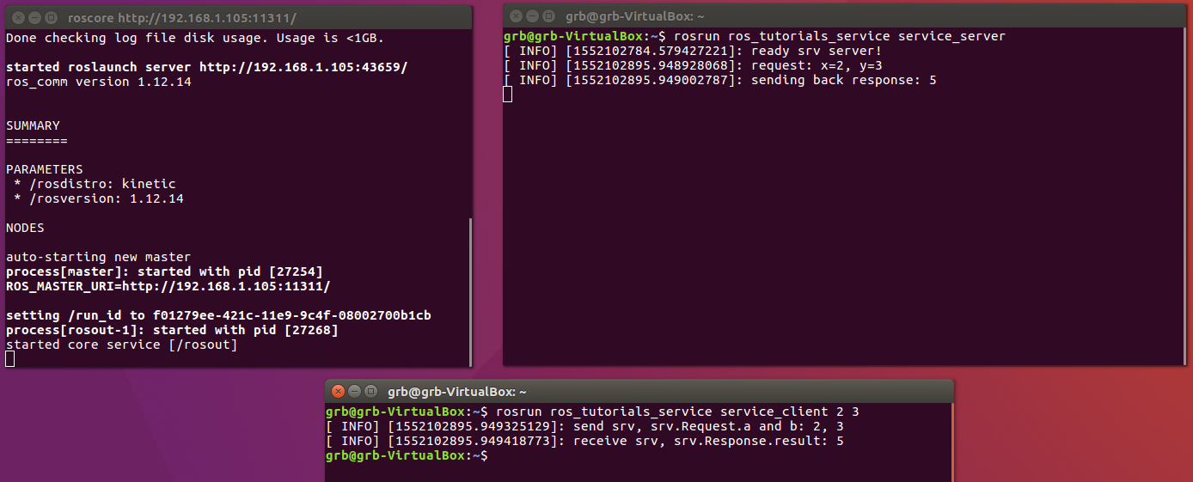
Task: Click the roscore terminal's vertical scrollbar
Action: click(470, 292)
